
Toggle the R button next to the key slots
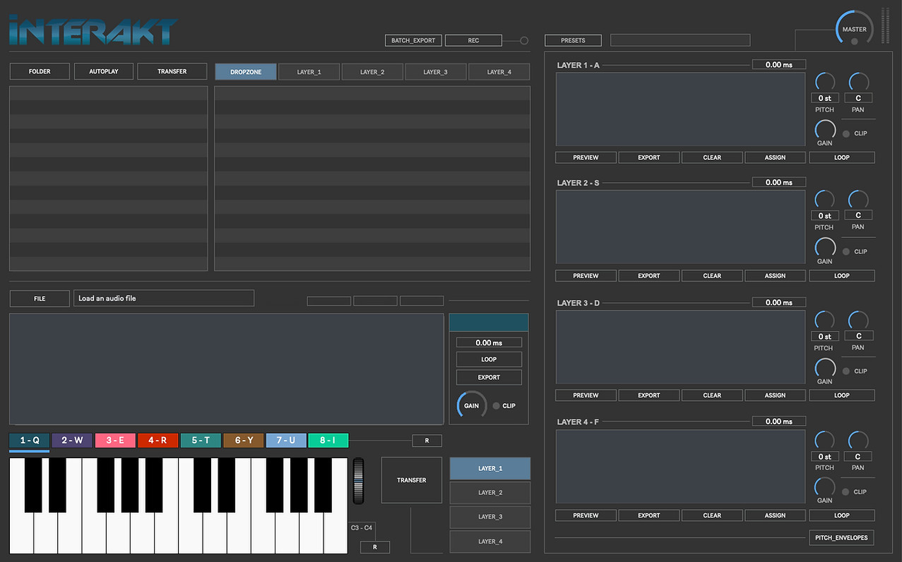coord(427,440)
